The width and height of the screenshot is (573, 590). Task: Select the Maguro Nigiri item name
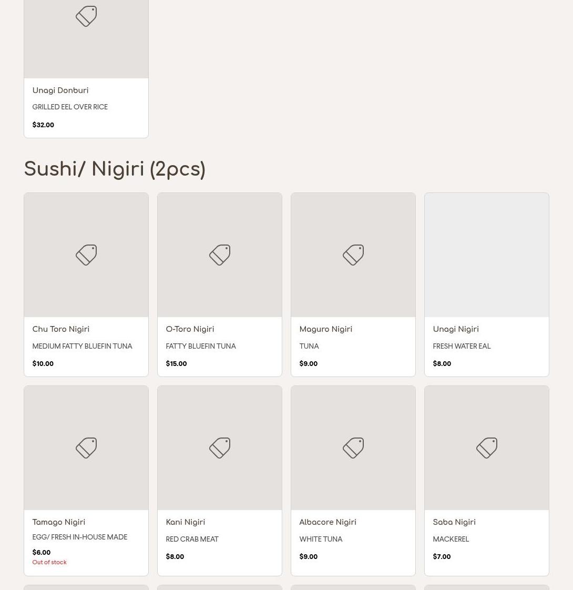[326, 329]
